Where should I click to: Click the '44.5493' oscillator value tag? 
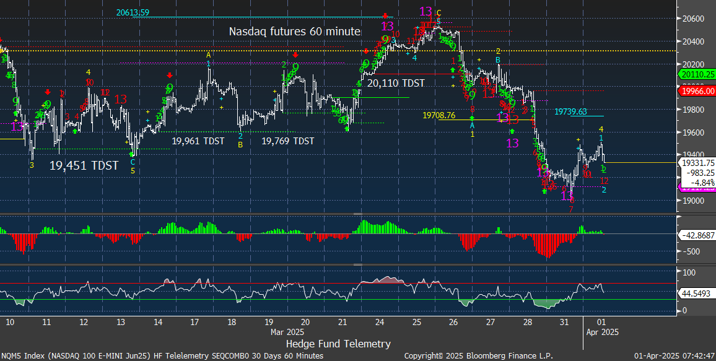coord(697,295)
